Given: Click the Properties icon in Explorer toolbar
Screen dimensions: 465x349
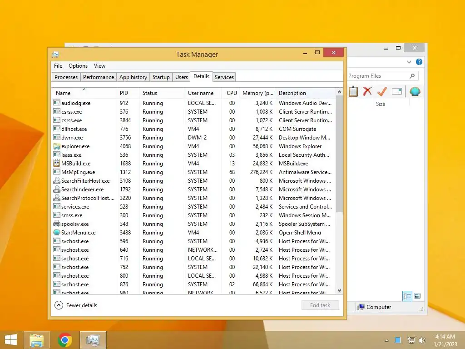Looking at the screenshot, I should (x=397, y=91).
